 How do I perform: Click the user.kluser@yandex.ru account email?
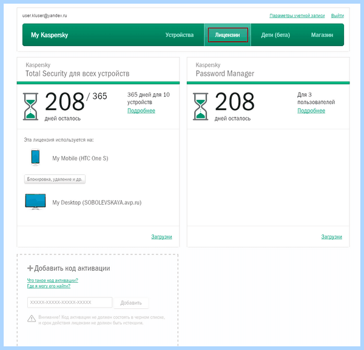pyautogui.click(x=44, y=16)
